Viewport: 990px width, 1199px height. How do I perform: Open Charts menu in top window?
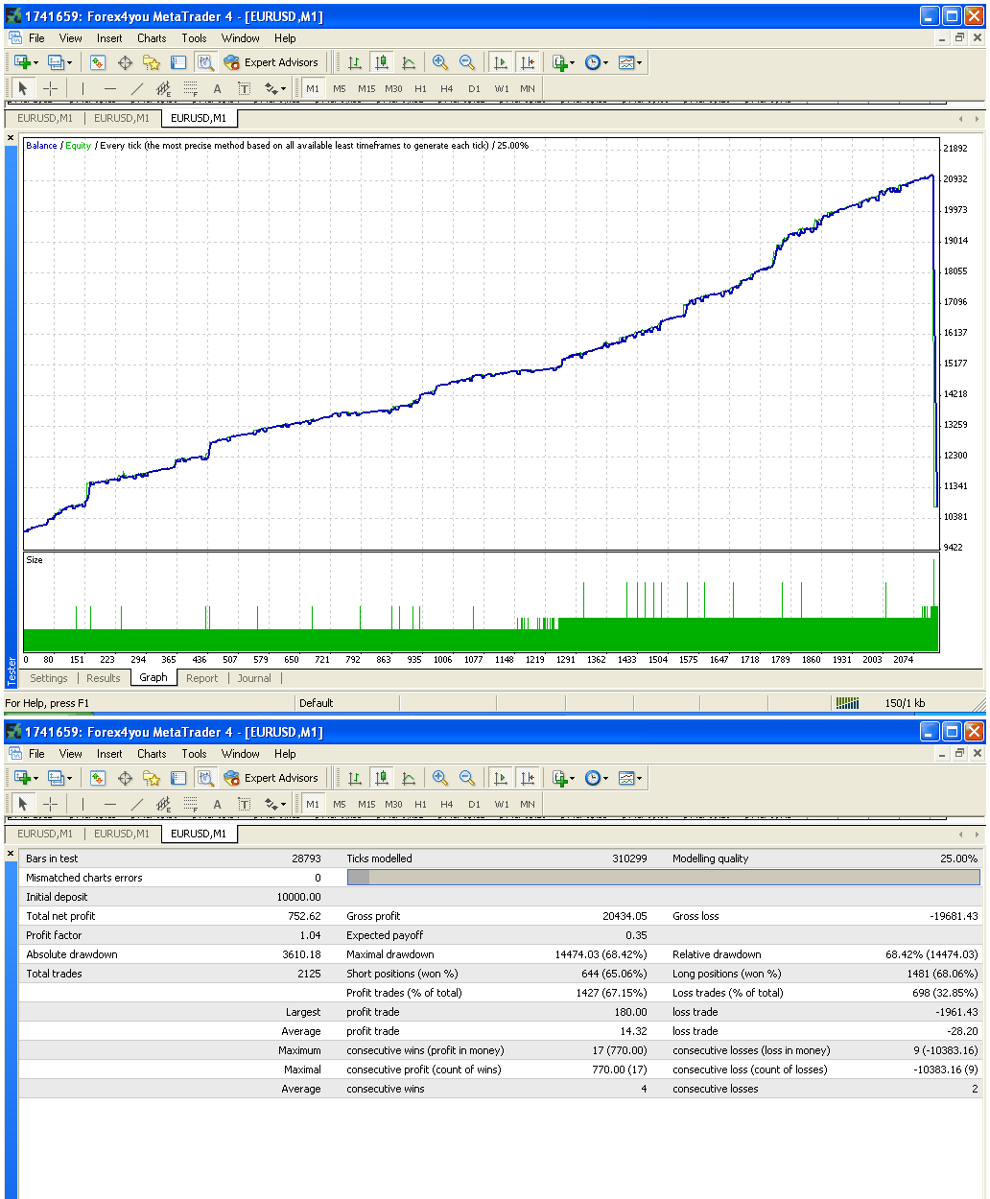pos(152,38)
